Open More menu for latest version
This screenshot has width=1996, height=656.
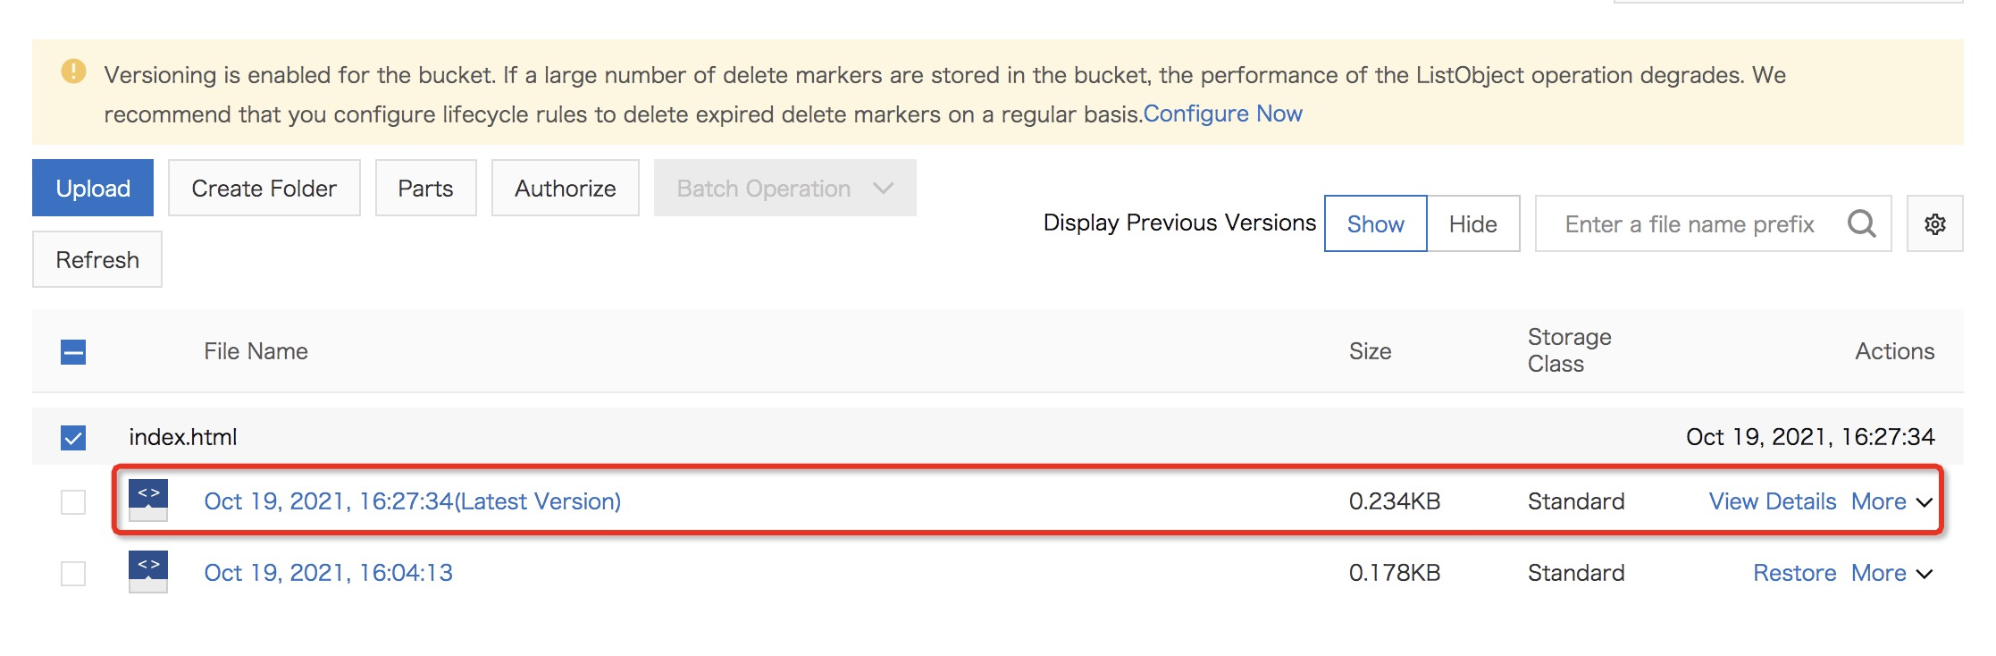[1891, 501]
